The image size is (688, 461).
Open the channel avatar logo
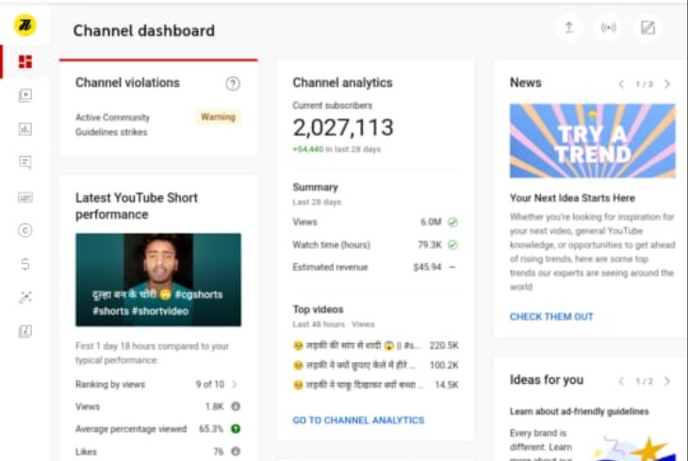(25, 25)
